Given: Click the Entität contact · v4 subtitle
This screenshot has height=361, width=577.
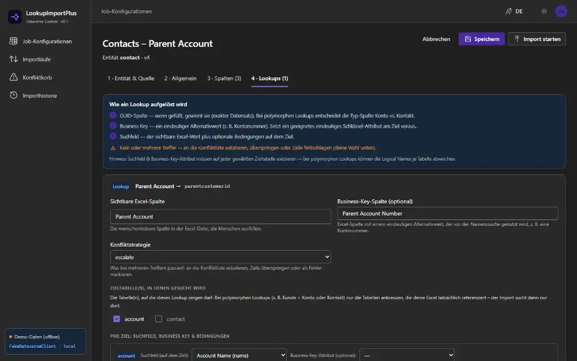Looking at the screenshot, I should click(126, 57).
